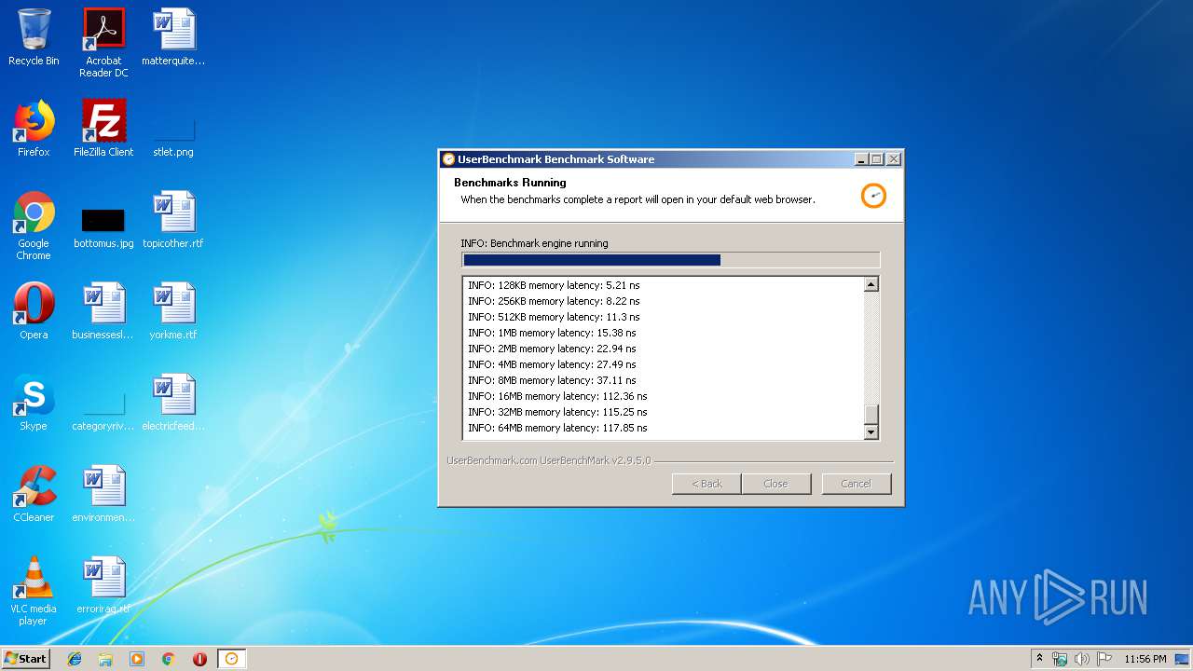The image size is (1193, 671).
Task: Launch Google Chrome desktop shortcut
Action: pos(34,226)
